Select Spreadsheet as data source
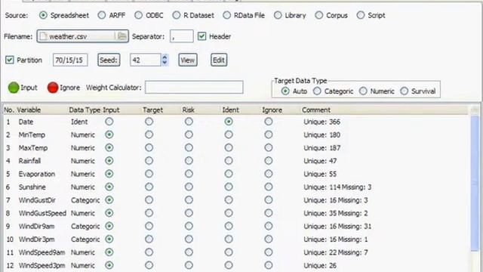Screen dimensions: 483x272 [x=43, y=15]
